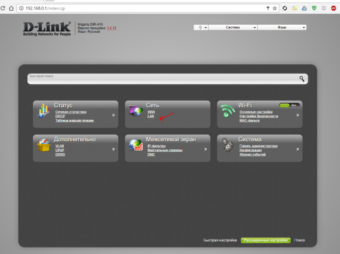This screenshot has width=340, height=254.
Task: Open the LAN link under Сеть
Action: tap(150, 116)
